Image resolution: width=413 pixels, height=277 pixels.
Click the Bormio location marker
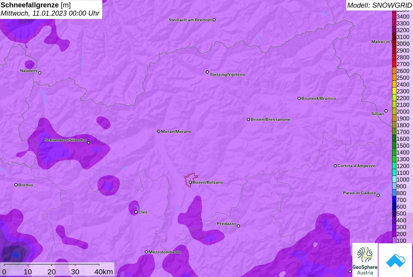[x=16, y=185]
